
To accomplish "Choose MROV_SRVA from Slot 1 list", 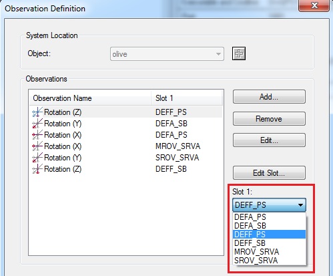I will pyautogui.click(x=270, y=252).
